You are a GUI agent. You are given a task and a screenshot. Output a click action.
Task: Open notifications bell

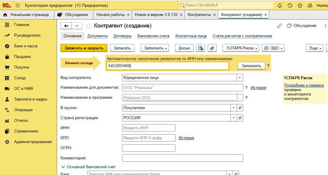(x=280, y=5)
